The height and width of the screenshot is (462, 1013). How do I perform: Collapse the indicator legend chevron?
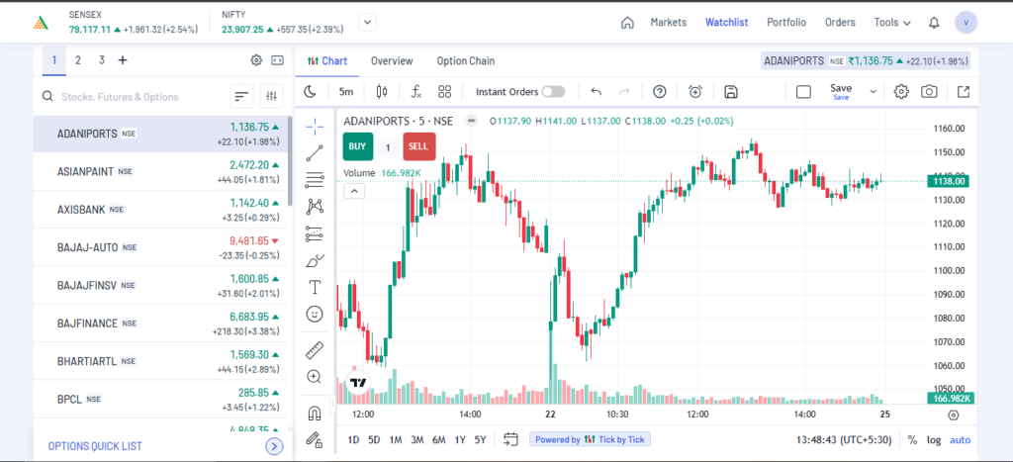(x=355, y=191)
